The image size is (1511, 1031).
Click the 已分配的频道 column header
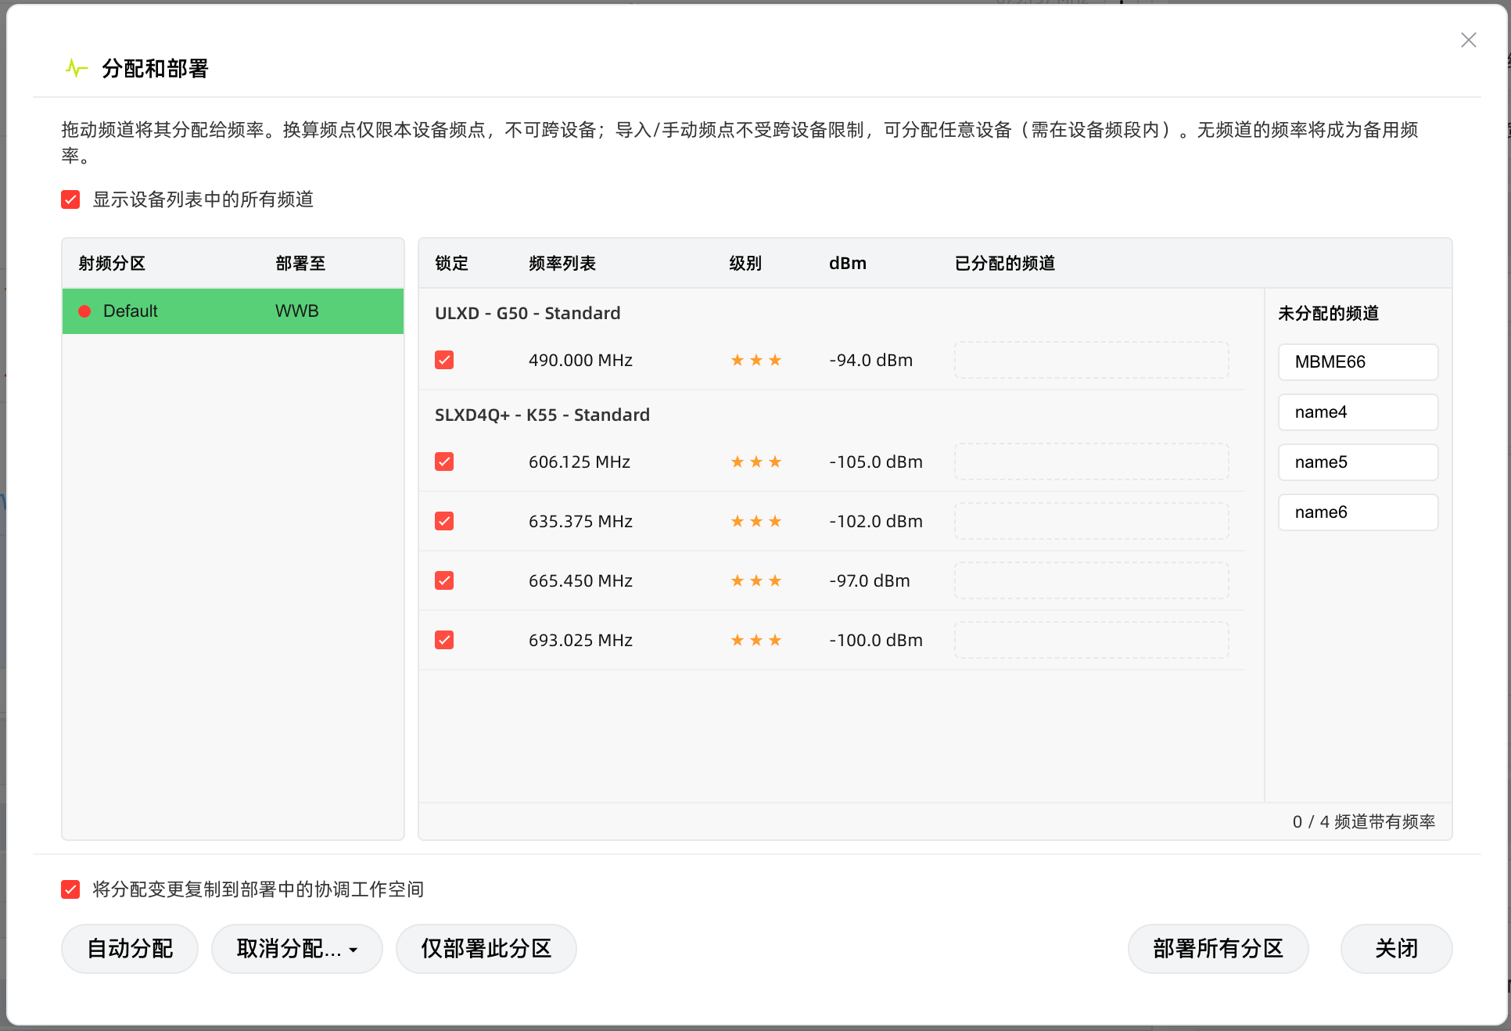[x=1005, y=264]
